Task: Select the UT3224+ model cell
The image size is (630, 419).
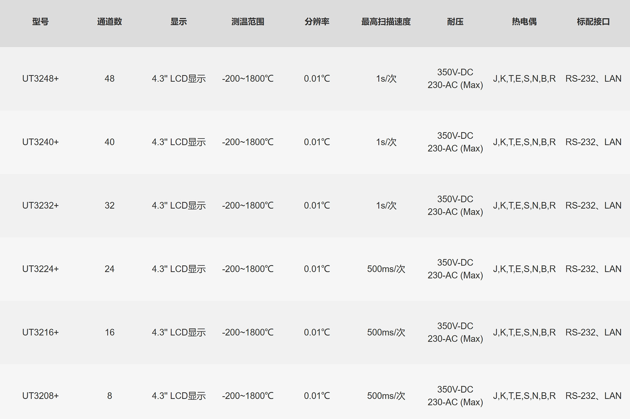Action: point(40,269)
